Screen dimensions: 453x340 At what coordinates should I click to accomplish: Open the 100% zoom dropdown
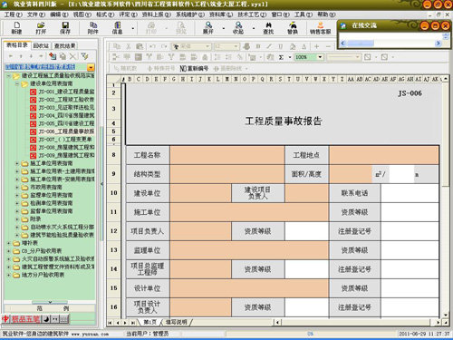tap(320, 57)
